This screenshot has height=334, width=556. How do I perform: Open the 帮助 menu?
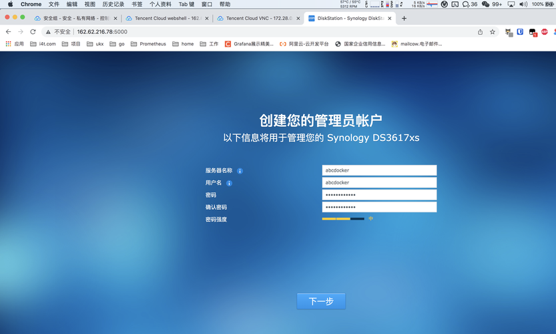[x=225, y=4]
